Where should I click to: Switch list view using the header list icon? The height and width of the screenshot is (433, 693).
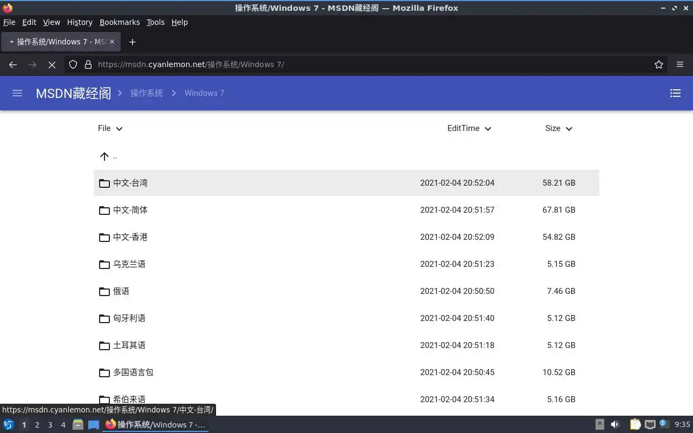click(x=675, y=93)
